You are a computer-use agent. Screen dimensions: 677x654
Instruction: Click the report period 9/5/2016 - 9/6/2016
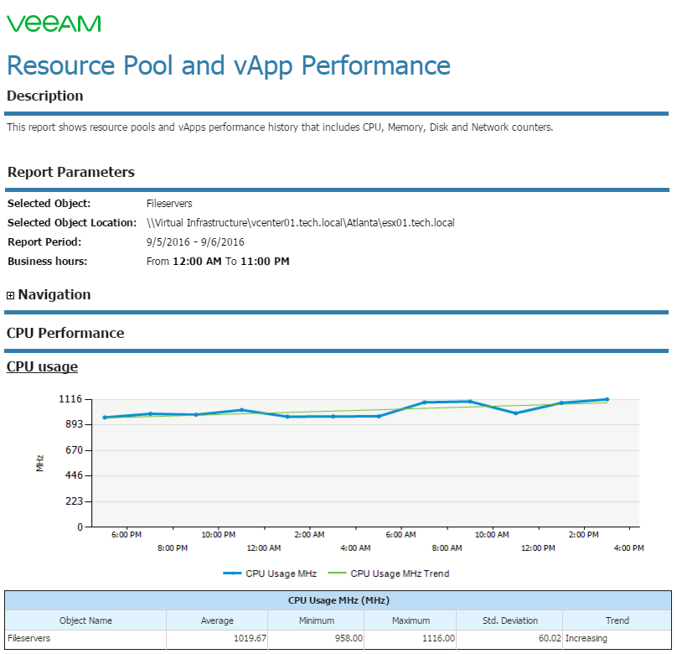coord(195,242)
